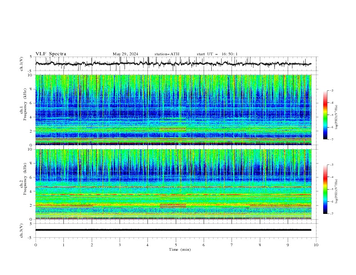356x275 pixels.
Task: Click time axis tick label '3'
Action: coord(120,245)
